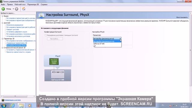
Task: Click the tree scrollbar left arrow
Action: tap(1, 96)
